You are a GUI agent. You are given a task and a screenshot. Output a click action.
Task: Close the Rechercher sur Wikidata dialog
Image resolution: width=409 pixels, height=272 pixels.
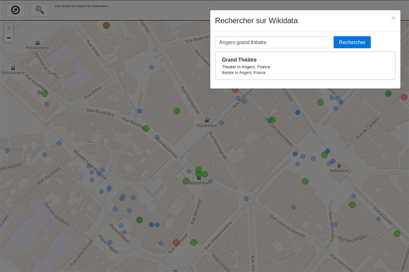(393, 18)
